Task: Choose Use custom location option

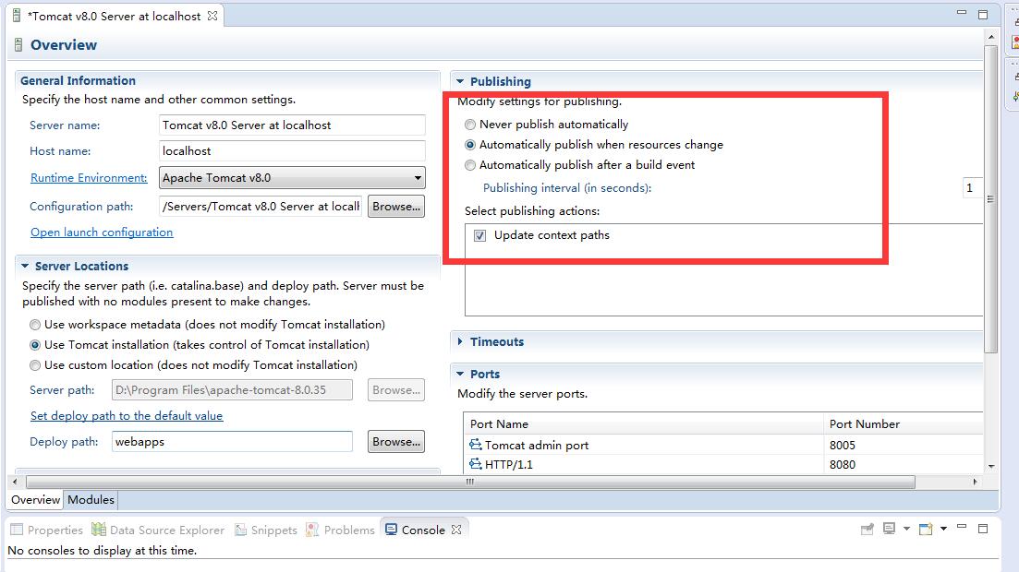Action: (x=35, y=365)
